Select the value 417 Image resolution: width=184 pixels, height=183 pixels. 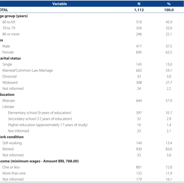[139, 46]
